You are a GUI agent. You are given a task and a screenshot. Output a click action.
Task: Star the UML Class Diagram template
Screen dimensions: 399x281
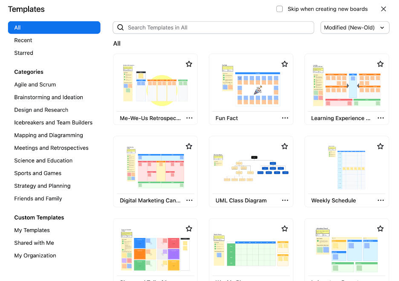(x=285, y=146)
